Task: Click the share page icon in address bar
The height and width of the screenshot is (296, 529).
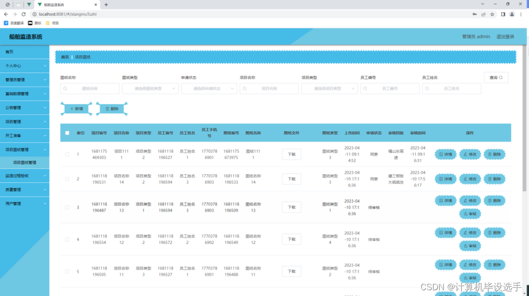Action: [x=484, y=14]
